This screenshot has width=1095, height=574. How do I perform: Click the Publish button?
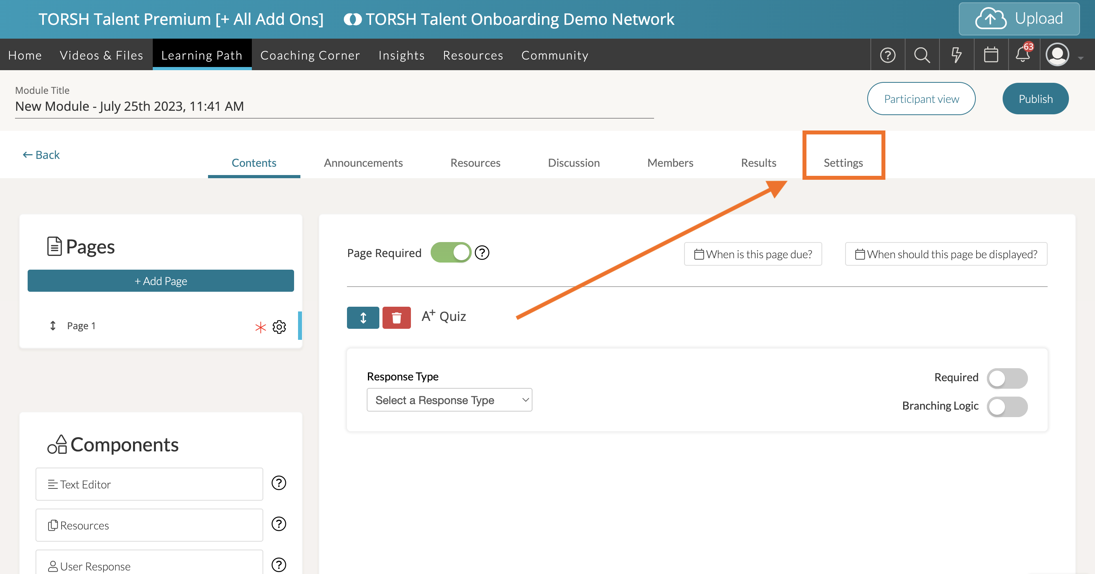[x=1035, y=99]
